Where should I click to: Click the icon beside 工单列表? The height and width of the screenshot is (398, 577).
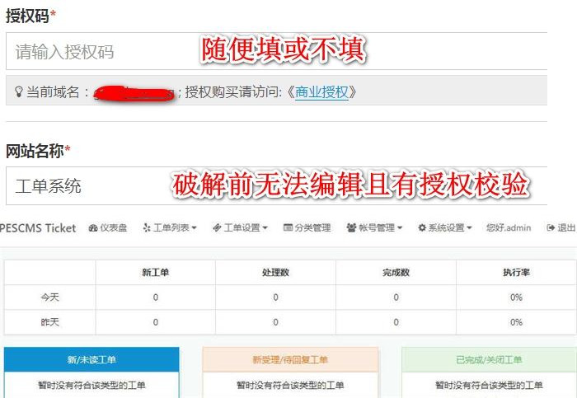(147, 228)
